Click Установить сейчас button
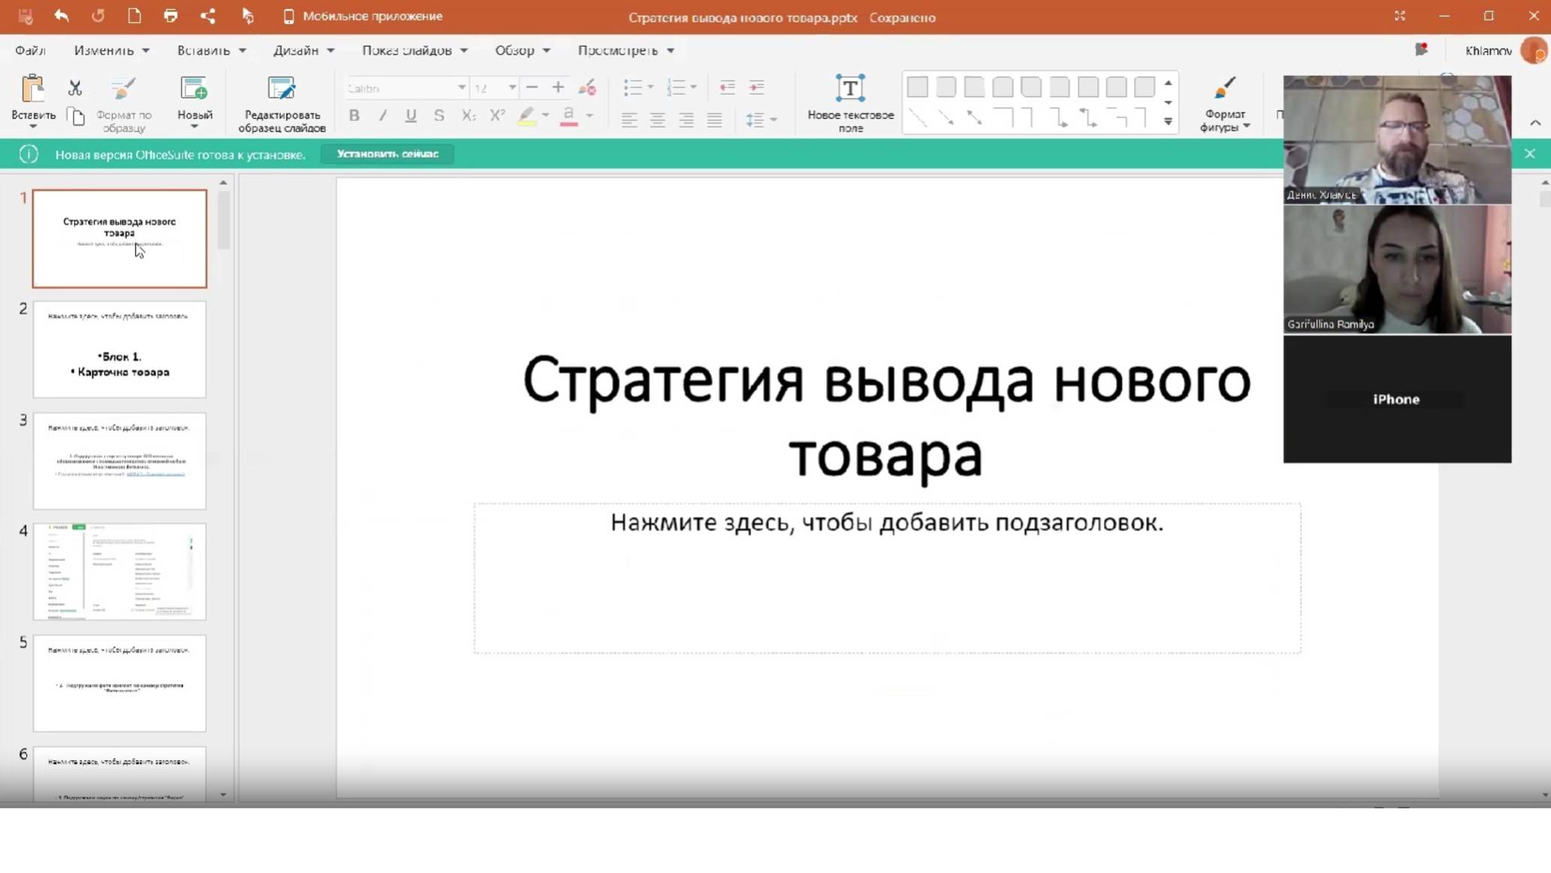 pos(388,154)
